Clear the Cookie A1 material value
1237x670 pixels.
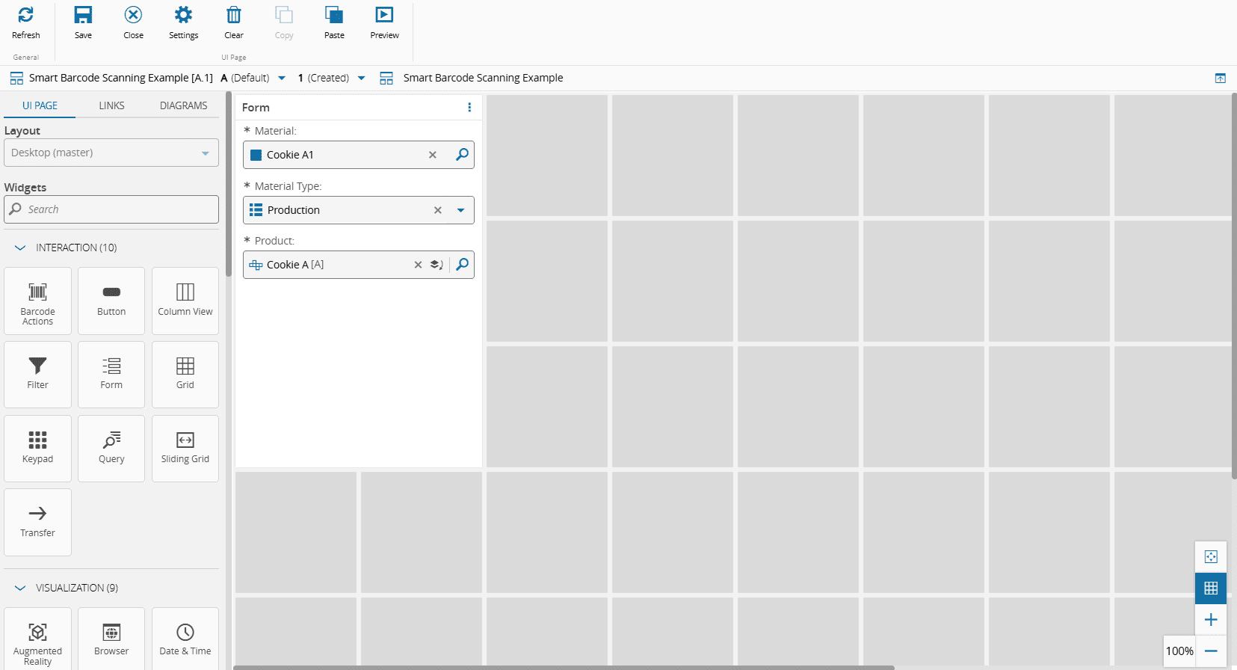tap(432, 155)
